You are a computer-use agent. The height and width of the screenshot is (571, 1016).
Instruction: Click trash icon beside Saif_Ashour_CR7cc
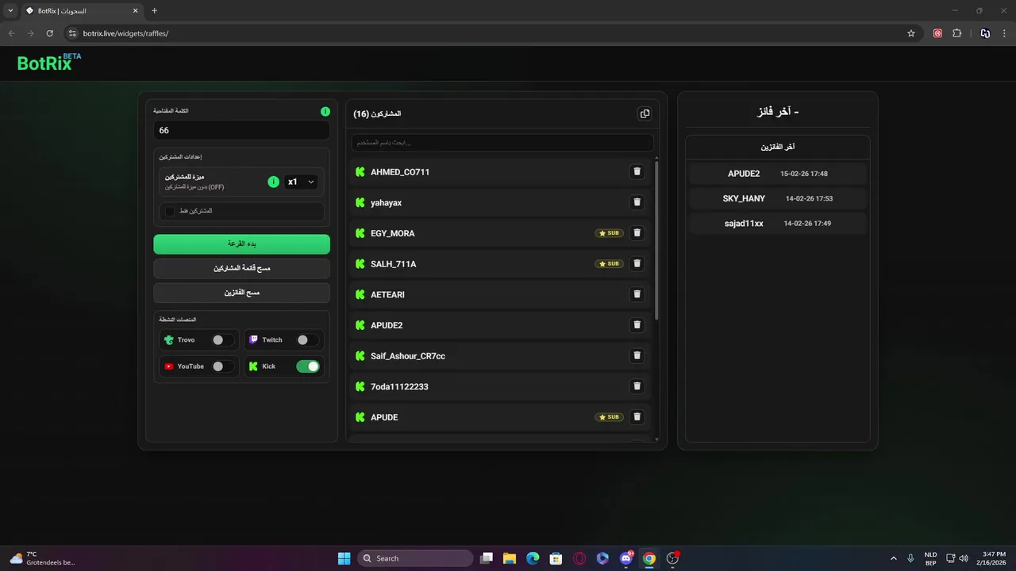coord(637,356)
